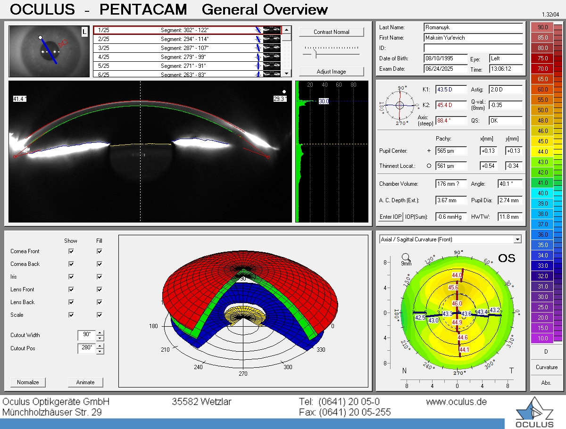Click the empty ID field
This screenshot has height=429, width=566.
tap(473, 48)
